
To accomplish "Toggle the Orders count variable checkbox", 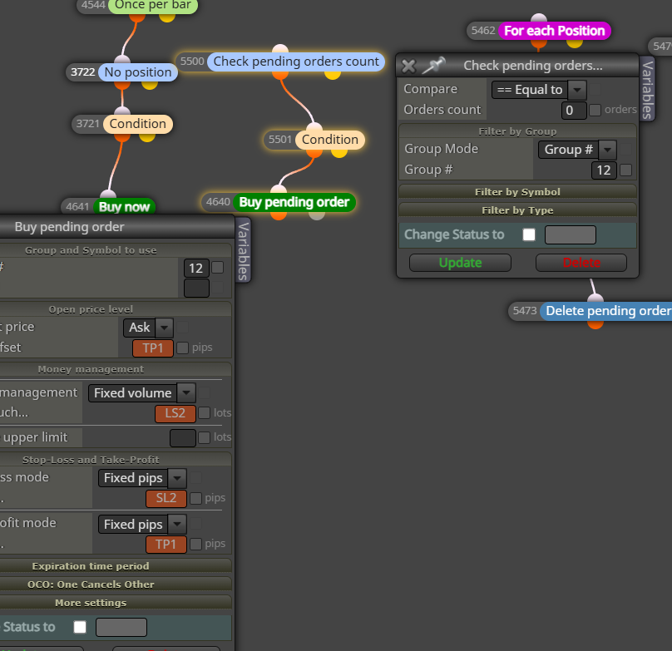I will tap(595, 110).
